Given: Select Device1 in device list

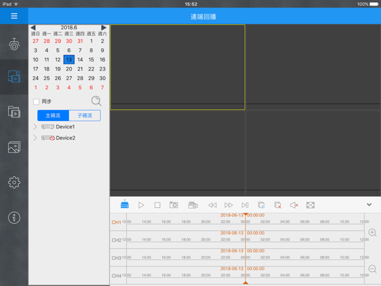Looking at the screenshot, I should pos(65,126).
